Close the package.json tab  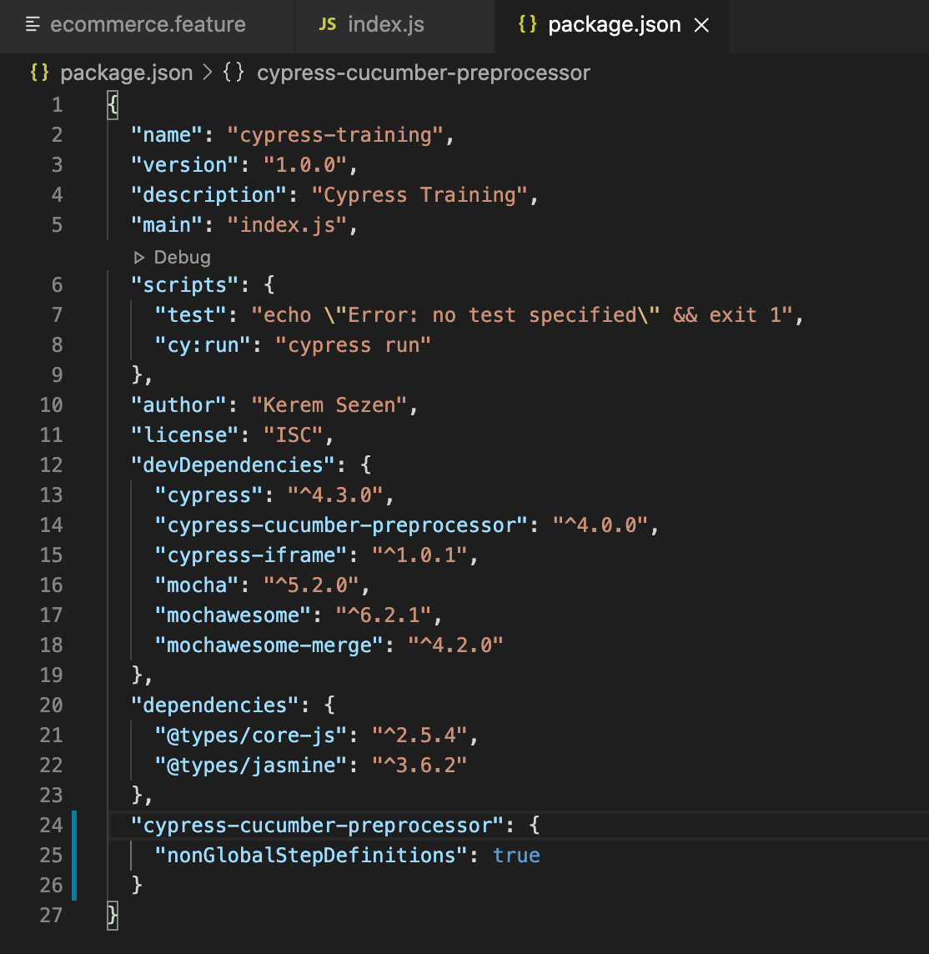tap(701, 25)
